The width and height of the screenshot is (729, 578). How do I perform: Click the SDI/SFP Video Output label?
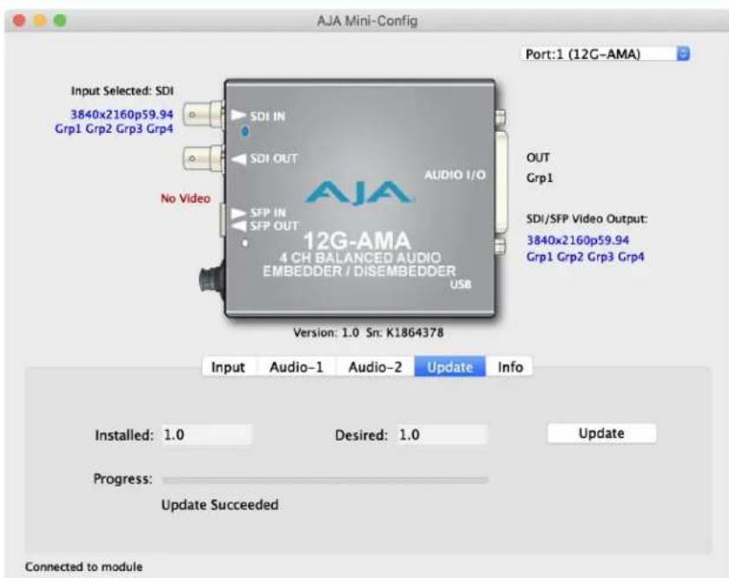(586, 219)
